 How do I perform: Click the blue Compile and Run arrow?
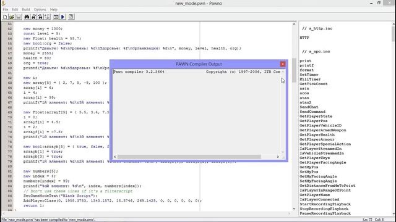tap(62, 17)
